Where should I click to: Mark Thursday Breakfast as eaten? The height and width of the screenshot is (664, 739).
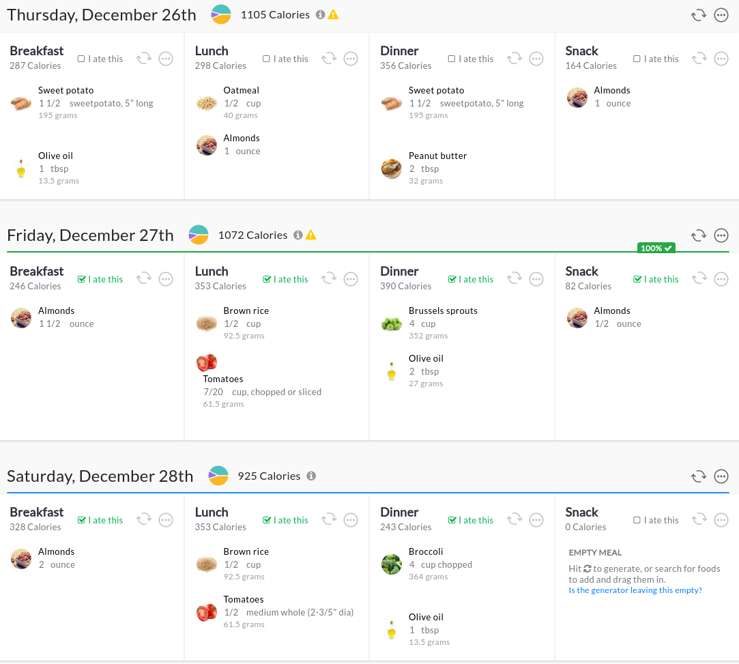tap(81, 59)
